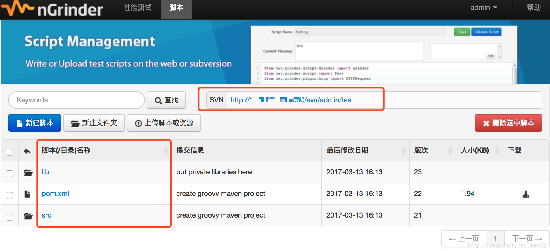The height and width of the screenshot is (251, 550).
Task: Click the 新建脚本 button
Action: [35, 123]
